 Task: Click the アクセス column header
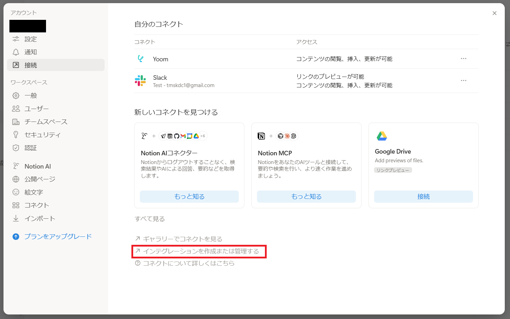pos(307,42)
